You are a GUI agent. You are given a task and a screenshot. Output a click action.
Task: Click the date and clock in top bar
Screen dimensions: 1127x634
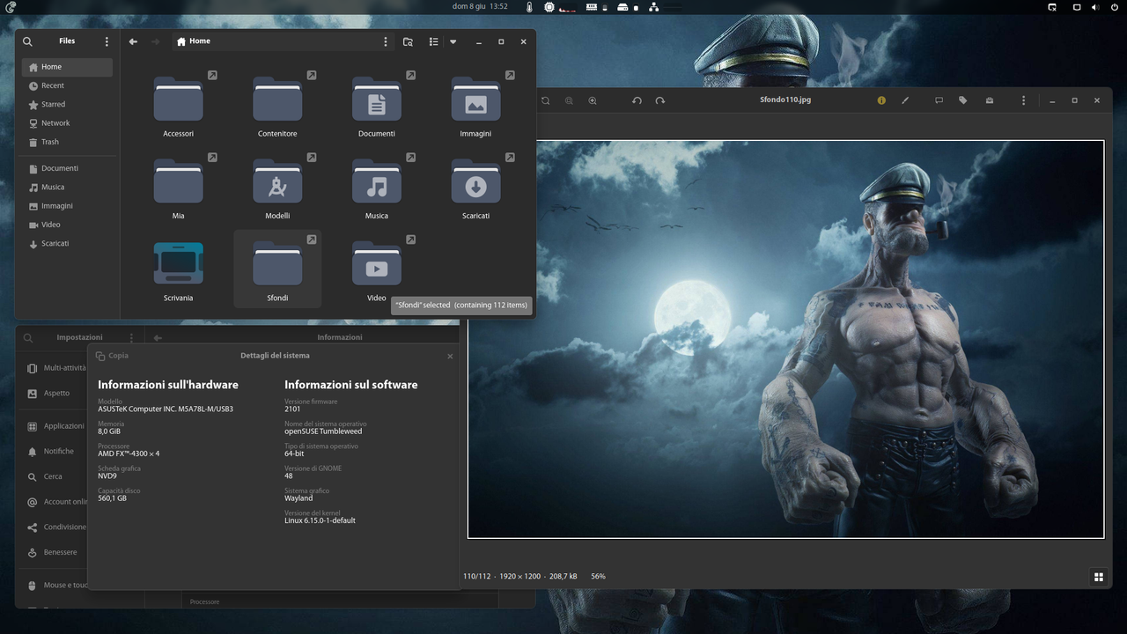(x=480, y=6)
